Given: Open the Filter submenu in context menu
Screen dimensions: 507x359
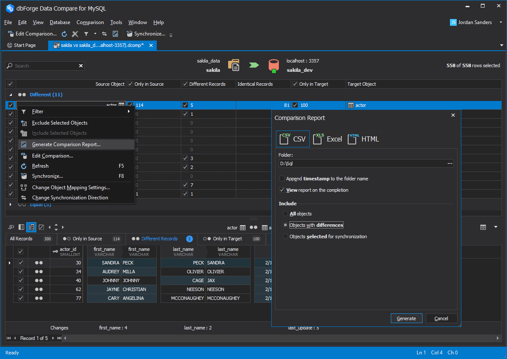Looking at the screenshot, I should pyautogui.click(x=76, y=112).
